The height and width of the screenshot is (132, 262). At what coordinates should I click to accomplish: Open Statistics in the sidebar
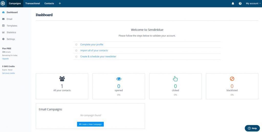[11, 32]
